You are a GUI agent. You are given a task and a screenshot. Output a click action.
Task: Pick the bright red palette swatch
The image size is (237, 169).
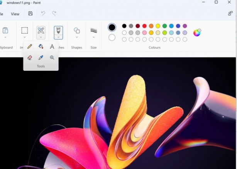tap(144, 26)
